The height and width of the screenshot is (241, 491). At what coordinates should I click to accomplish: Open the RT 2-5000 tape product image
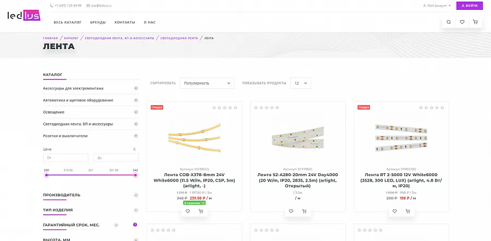pyautogui.click(x=401, y=138)
